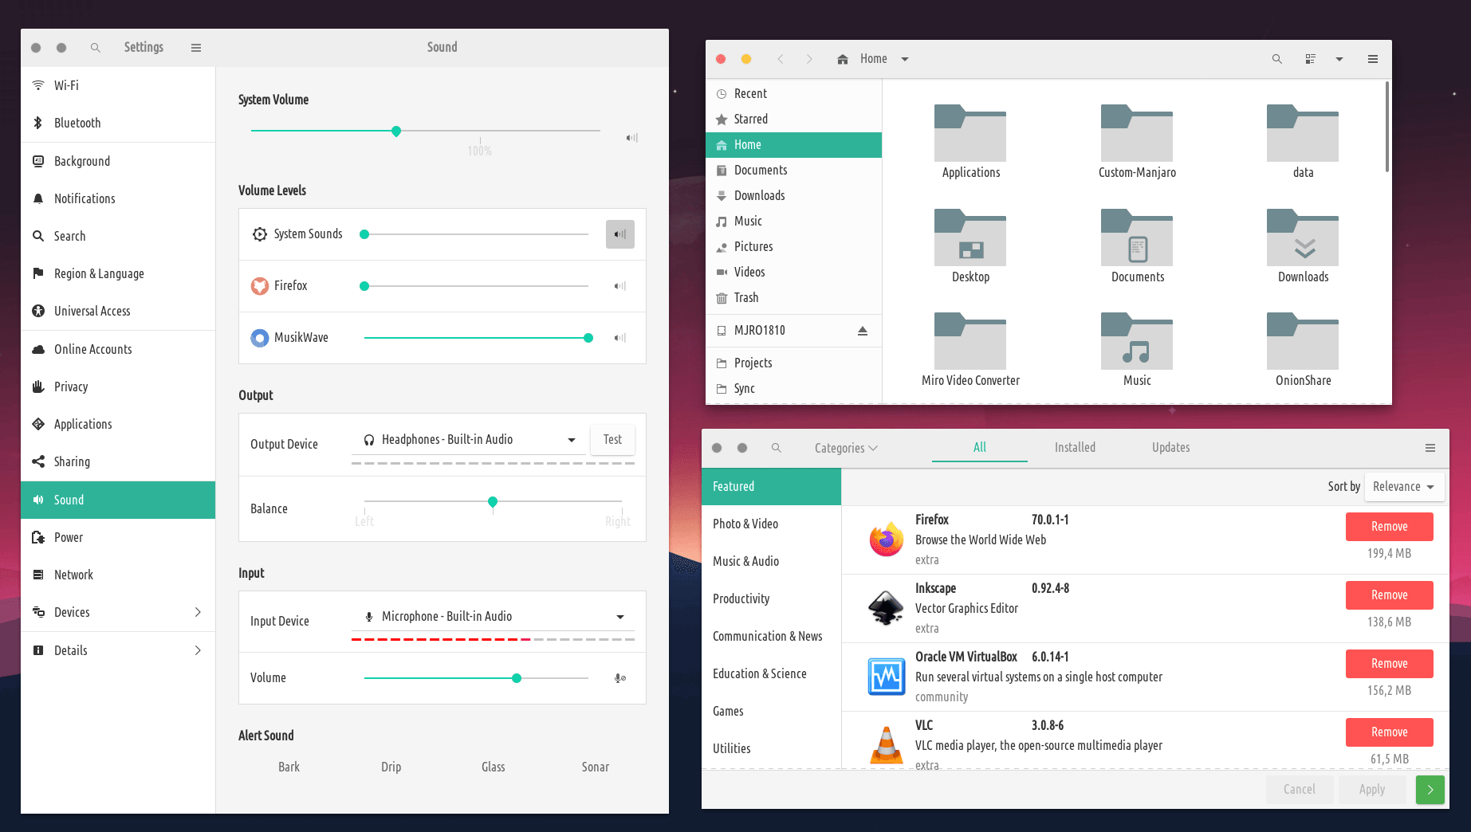Click the Balance slider handle
1471x832 pixels.
coord(493,501)
